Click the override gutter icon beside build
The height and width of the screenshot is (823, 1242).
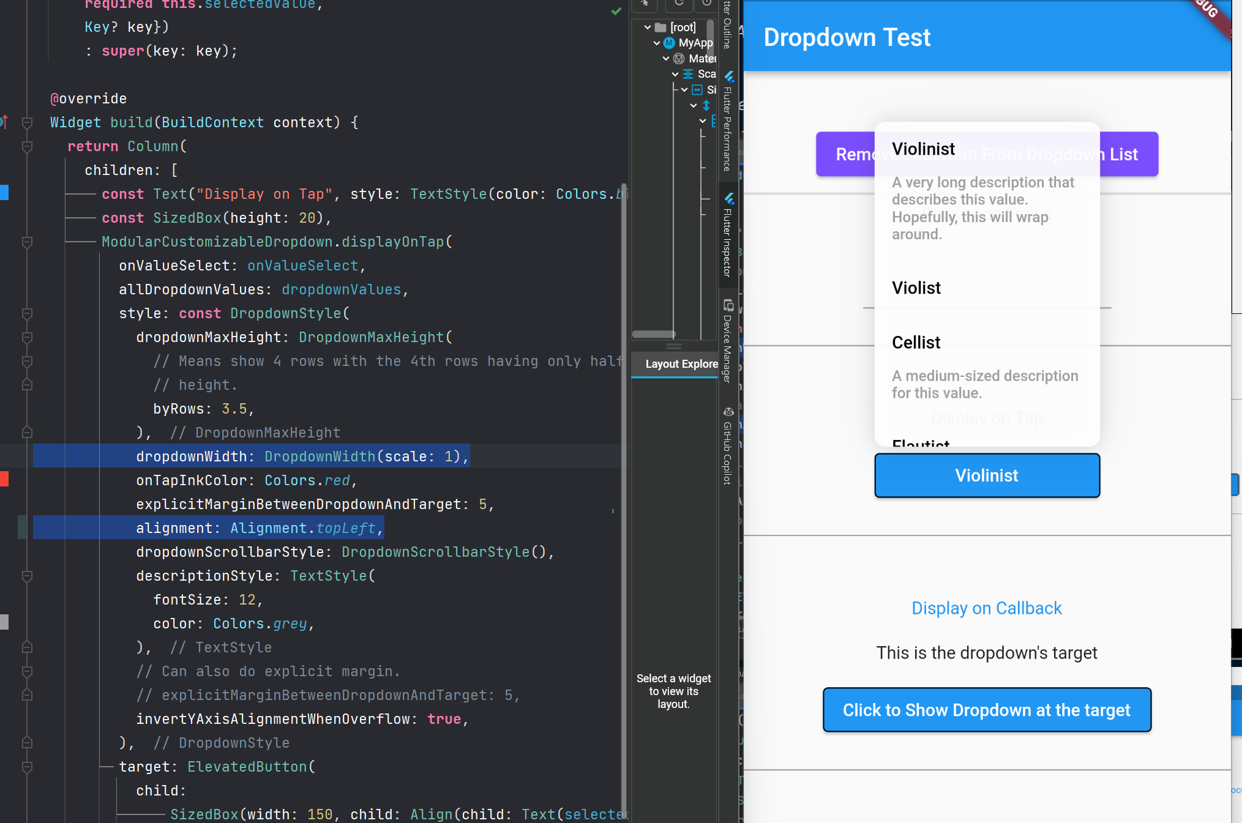[4, 122]
